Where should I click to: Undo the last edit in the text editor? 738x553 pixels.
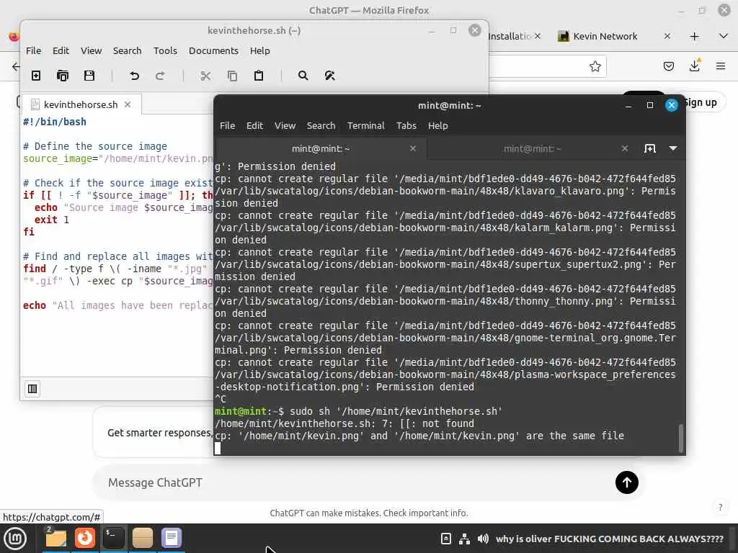click(x=134, y=76)
